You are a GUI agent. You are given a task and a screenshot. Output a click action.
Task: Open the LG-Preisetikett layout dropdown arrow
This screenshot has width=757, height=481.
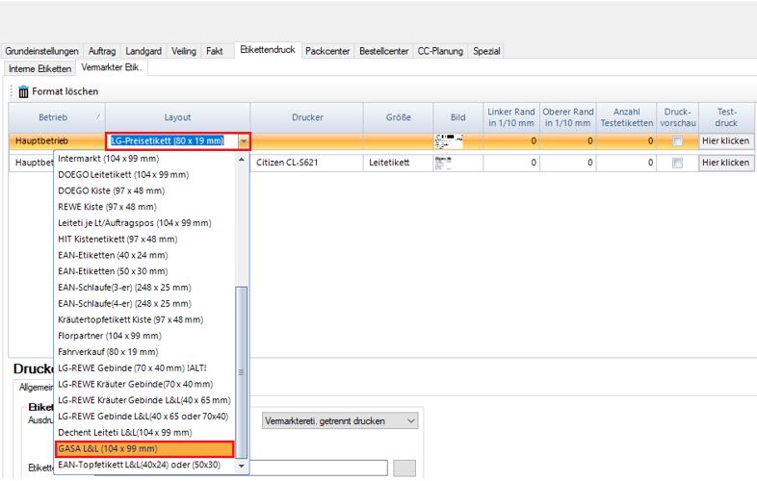point(244,140)
